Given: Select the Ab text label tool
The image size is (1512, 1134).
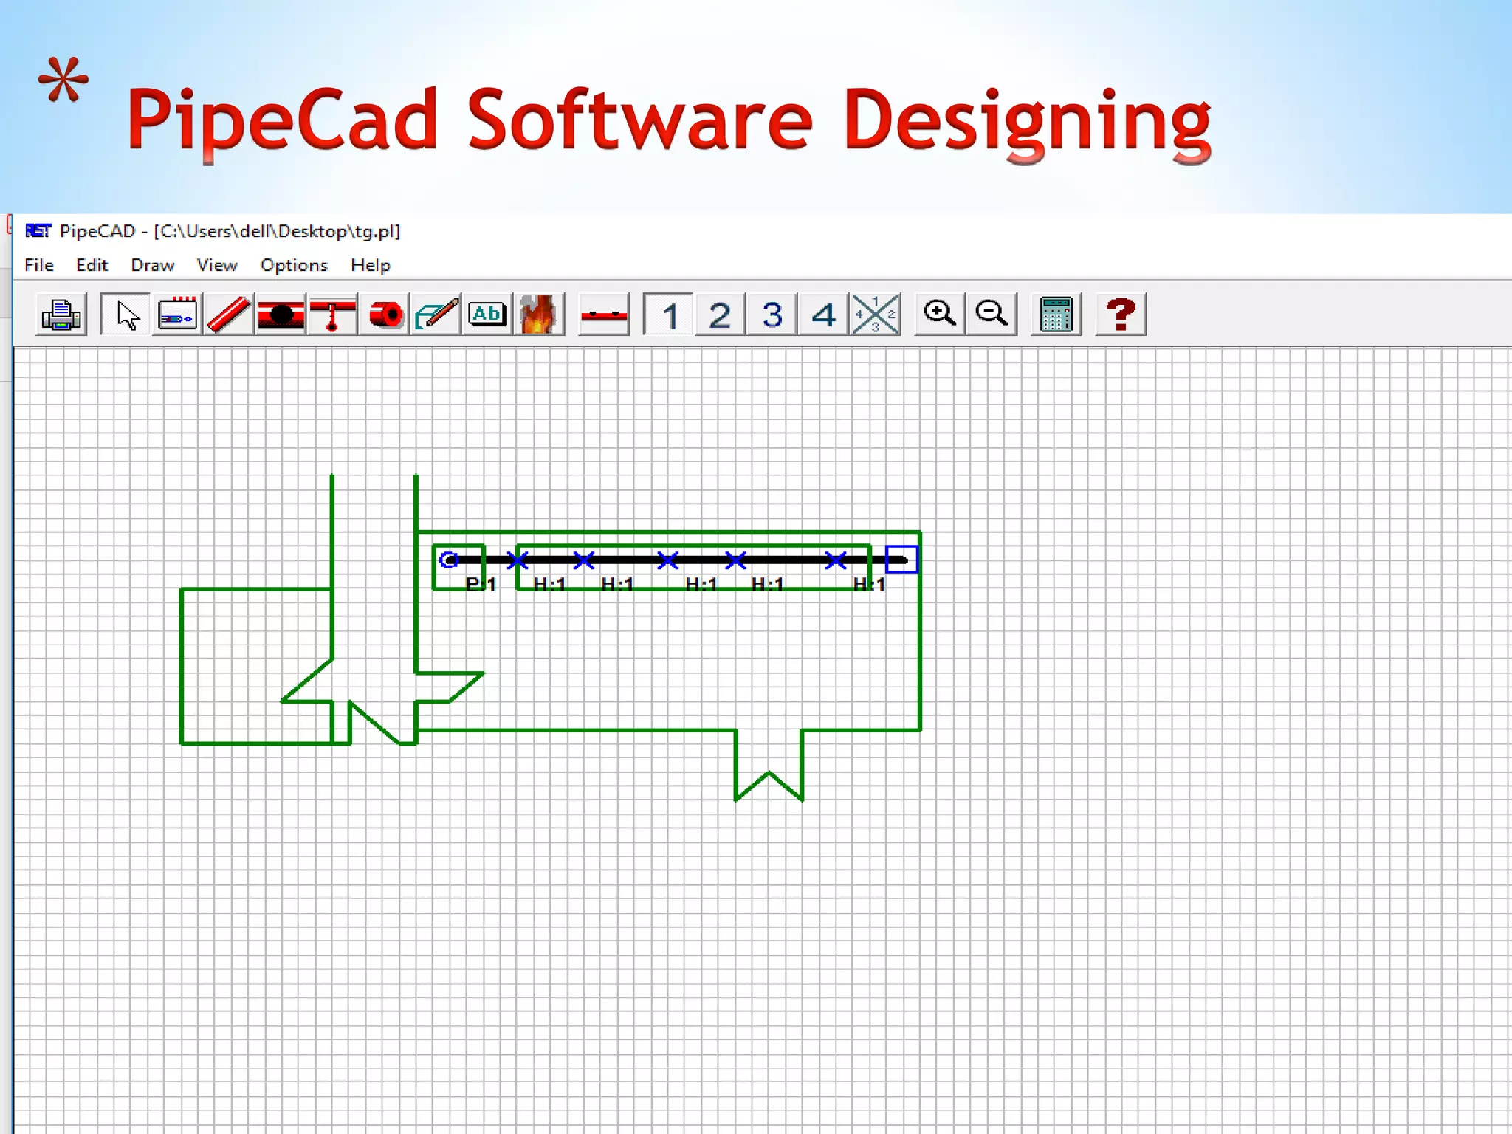Looking at the screenshot, I should coord(487,315).
